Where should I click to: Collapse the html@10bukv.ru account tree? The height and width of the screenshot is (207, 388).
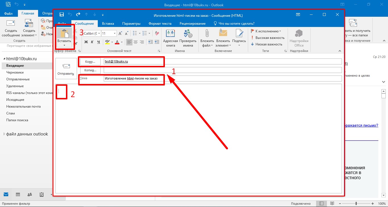[4, 59]
